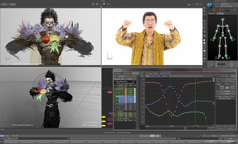Open the View menu in the Viewer
238x144 pixels.
(x=4, y=4)
